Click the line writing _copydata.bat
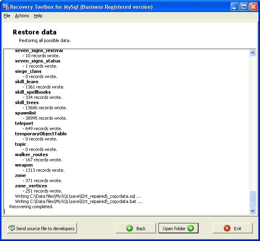 (78, 201)
